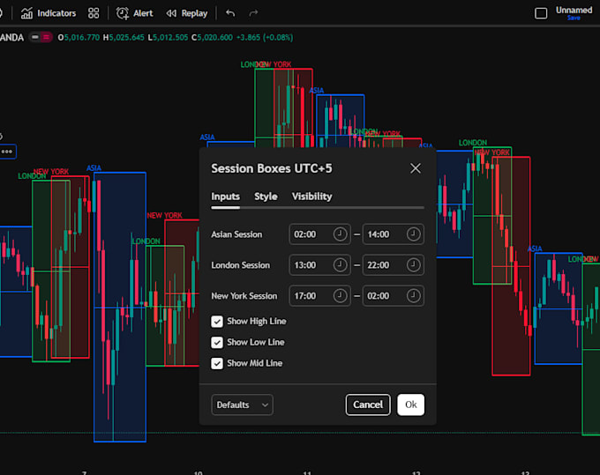Start bar Replay mode
The width and height of the screenshot is (600, 475).
(187, 13)
